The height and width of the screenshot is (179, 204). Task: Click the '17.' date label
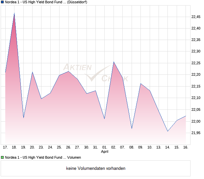tap(5, 148)
